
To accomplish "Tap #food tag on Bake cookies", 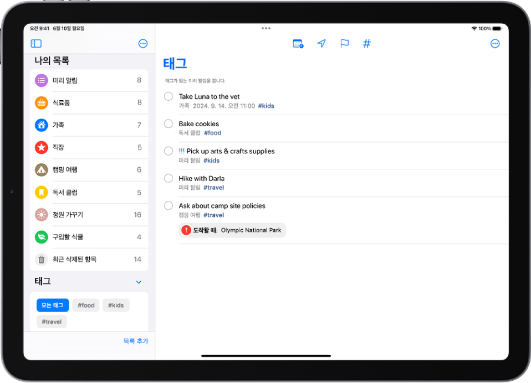I will pos(213,133).
